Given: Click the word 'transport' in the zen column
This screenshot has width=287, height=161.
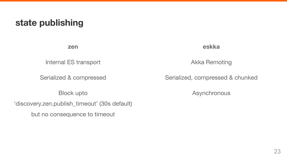Looking at the screenshot, I should pyautogui.click(x=88, y=62).
